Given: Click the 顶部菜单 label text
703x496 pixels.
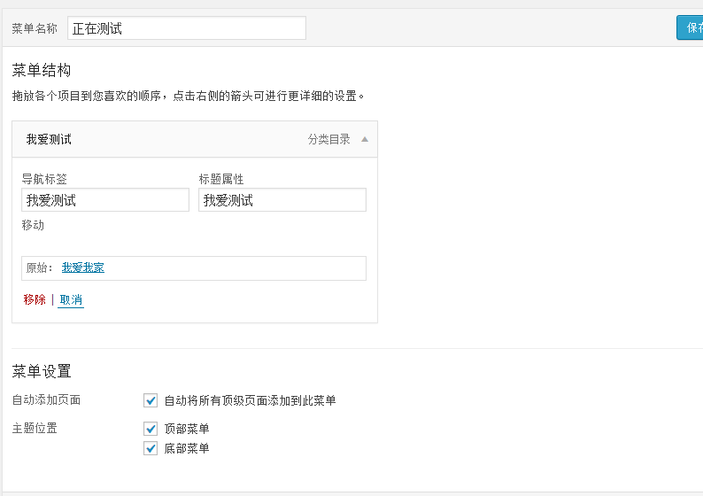Looking at the screenshot, I should point(187,429).
